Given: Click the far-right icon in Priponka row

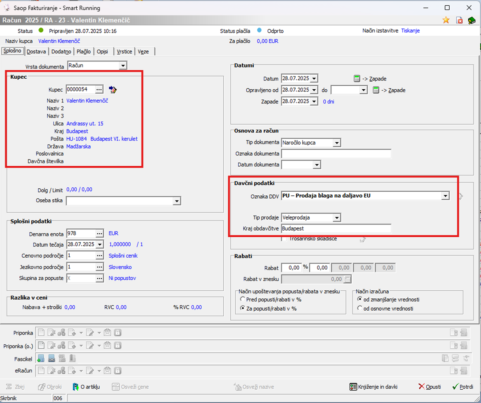Looking at the screenshot, I should (464, 333).
